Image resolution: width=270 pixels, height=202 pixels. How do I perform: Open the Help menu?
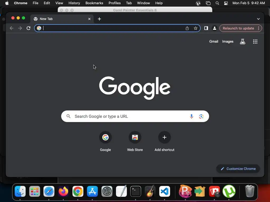pyautogui.click(x=159, y=3)
